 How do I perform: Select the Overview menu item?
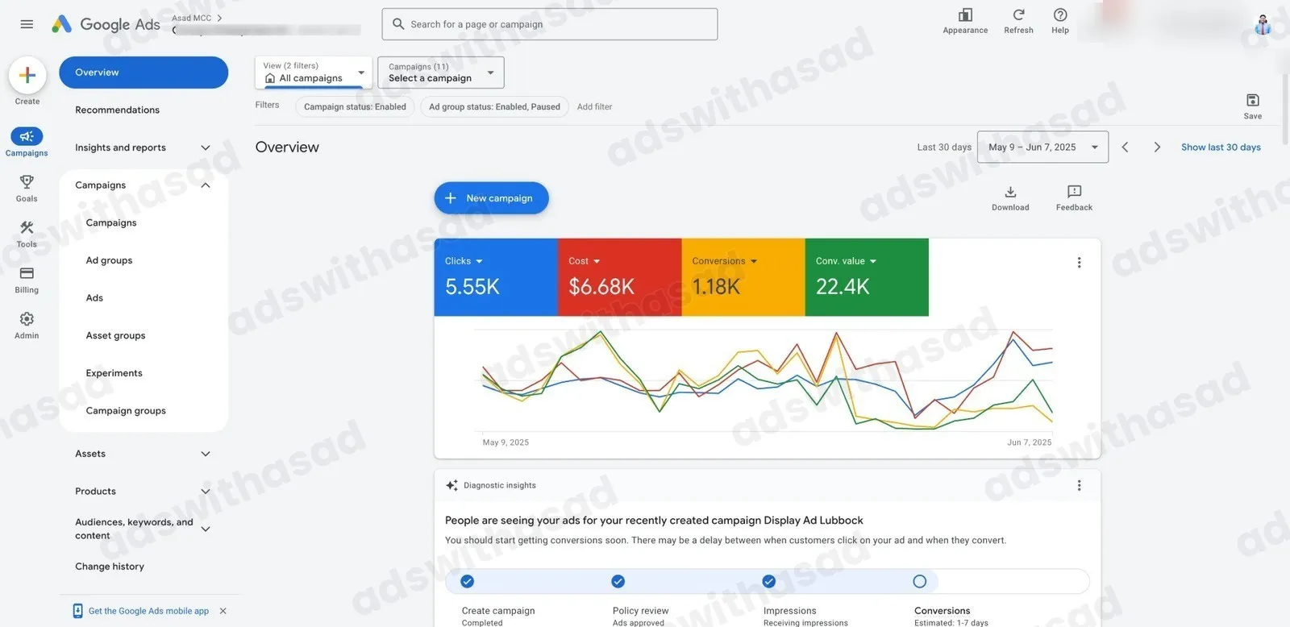(x=144, y=73)
